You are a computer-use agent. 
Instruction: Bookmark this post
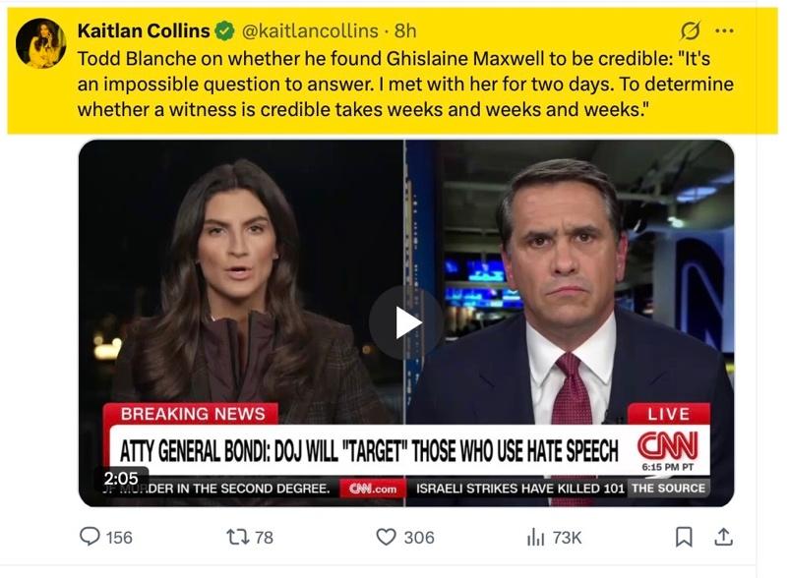tap(685, 537)
